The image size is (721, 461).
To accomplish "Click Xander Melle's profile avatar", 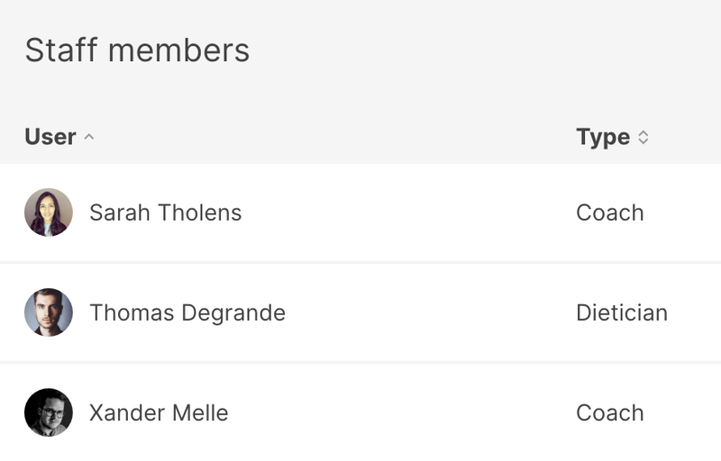I will (49, 412).
